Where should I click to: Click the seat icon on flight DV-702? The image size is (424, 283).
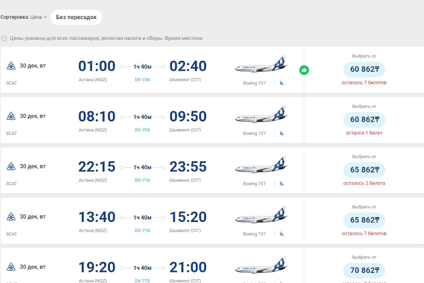[282, 133]
